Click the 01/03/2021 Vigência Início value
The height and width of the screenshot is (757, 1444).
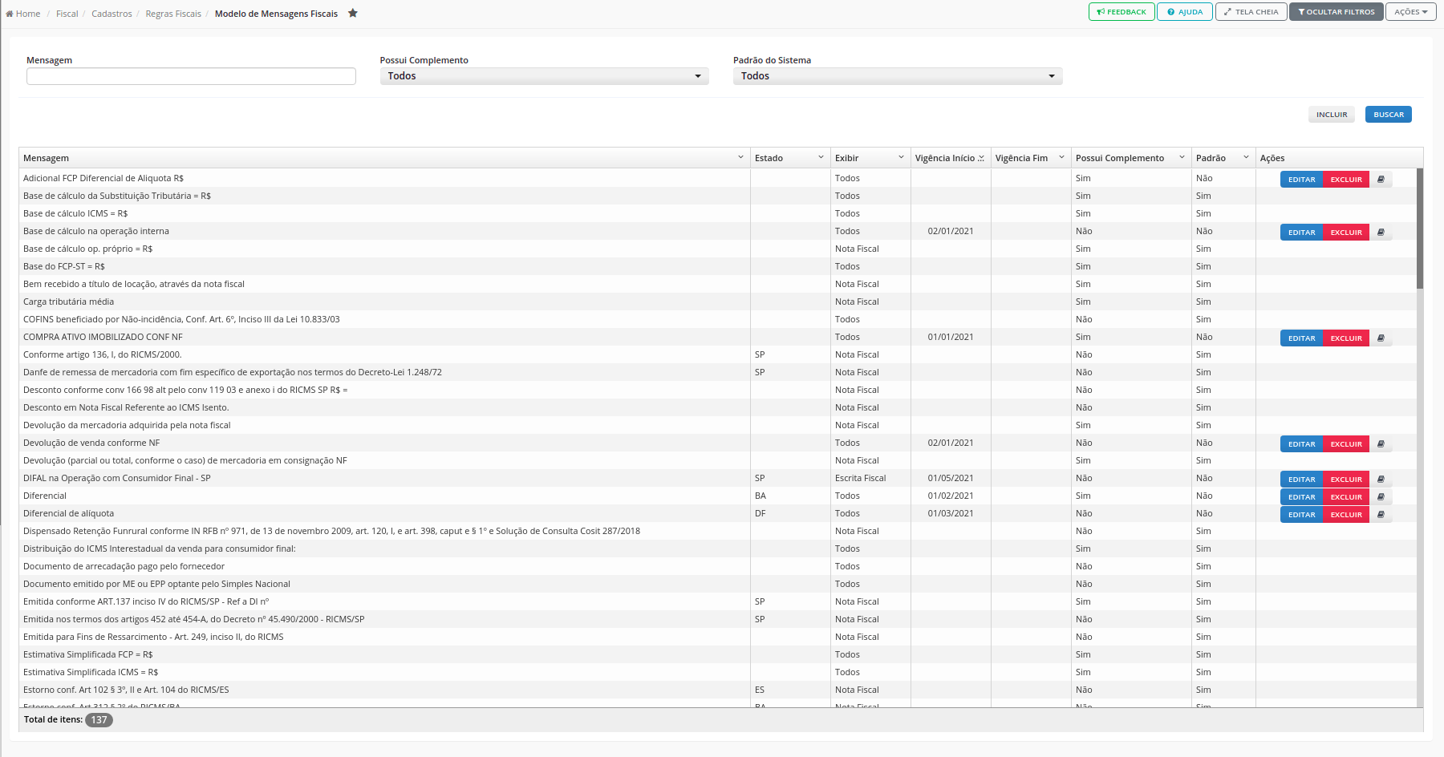951,513
